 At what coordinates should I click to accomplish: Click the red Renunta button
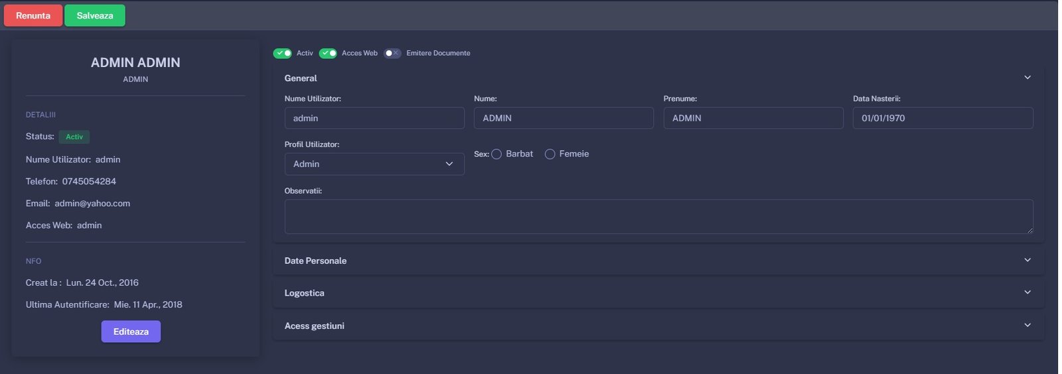[x=33, y=16]
